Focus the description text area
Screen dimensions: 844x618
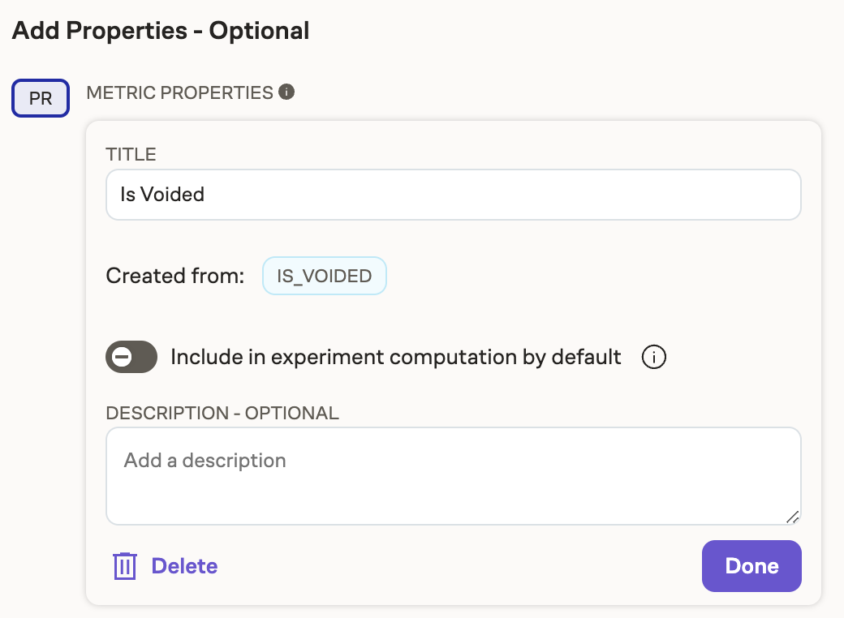click(452, 475)
